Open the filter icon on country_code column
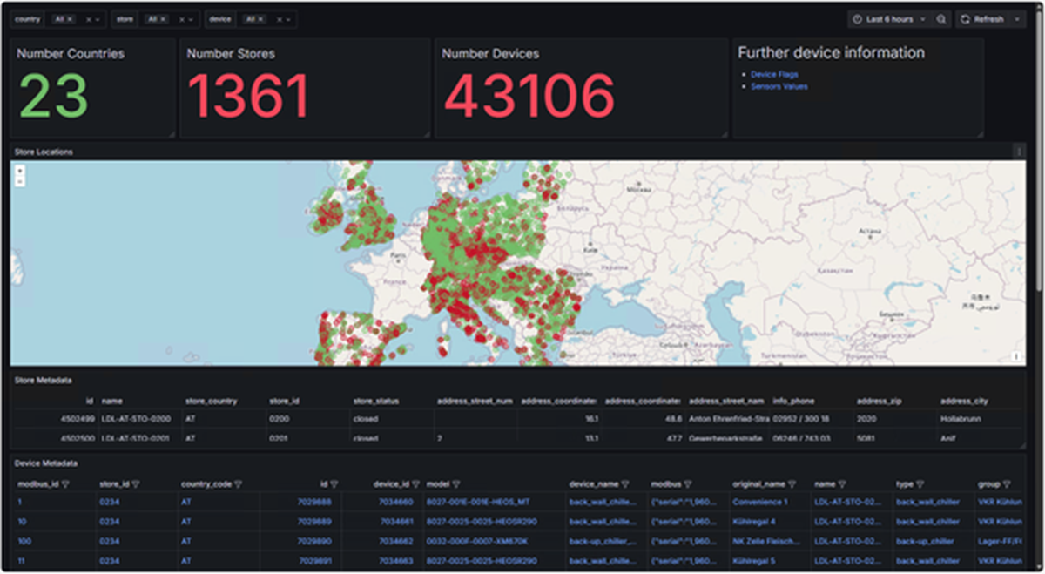The image size is (1045, 574). point(239,483)
